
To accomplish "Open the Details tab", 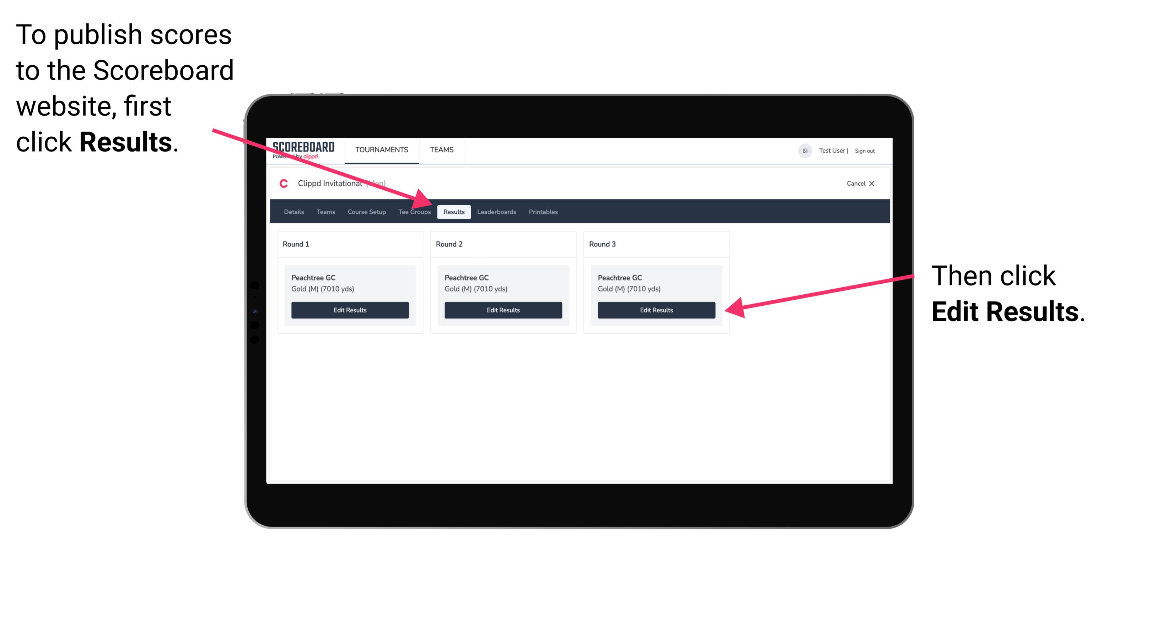I will (x=295, y=212).
